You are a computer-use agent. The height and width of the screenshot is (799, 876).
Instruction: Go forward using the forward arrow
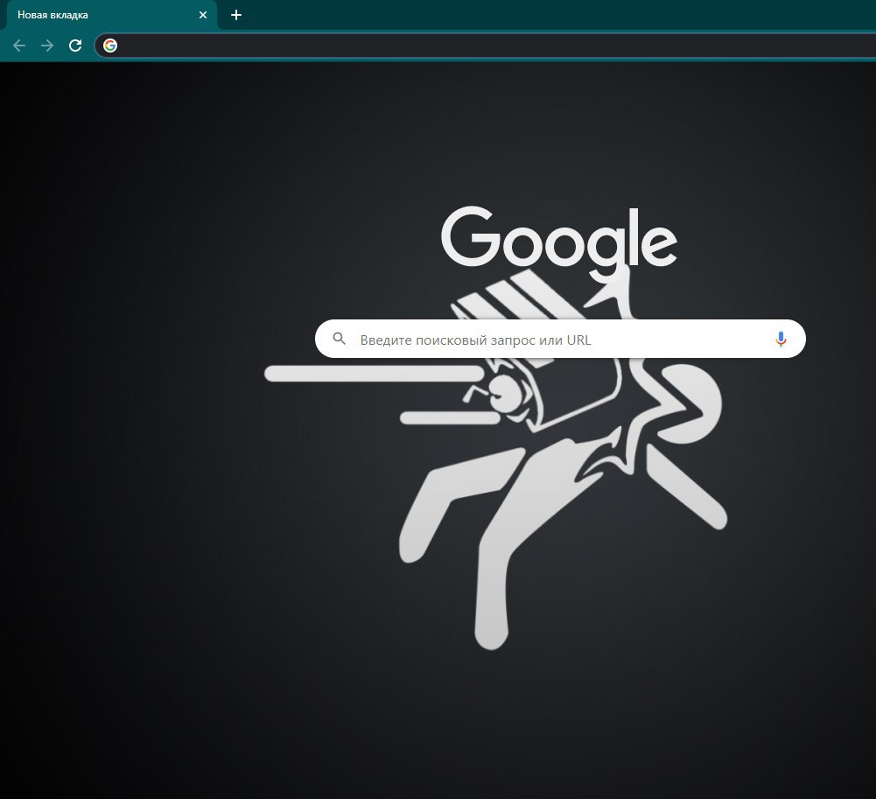coord(47,46)
